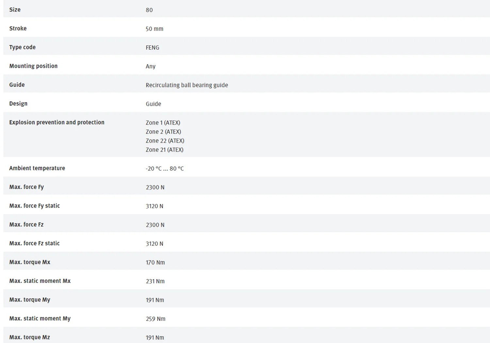Select Zone 1 (ATEX) entry
The height and width of the screenshot is (343, 490).
[163, 123]
